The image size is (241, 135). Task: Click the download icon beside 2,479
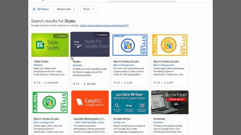point(165,82)
